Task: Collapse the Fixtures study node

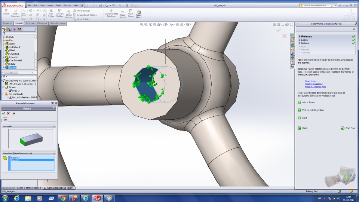Action: pyautogui.click(x=3, y=87)
